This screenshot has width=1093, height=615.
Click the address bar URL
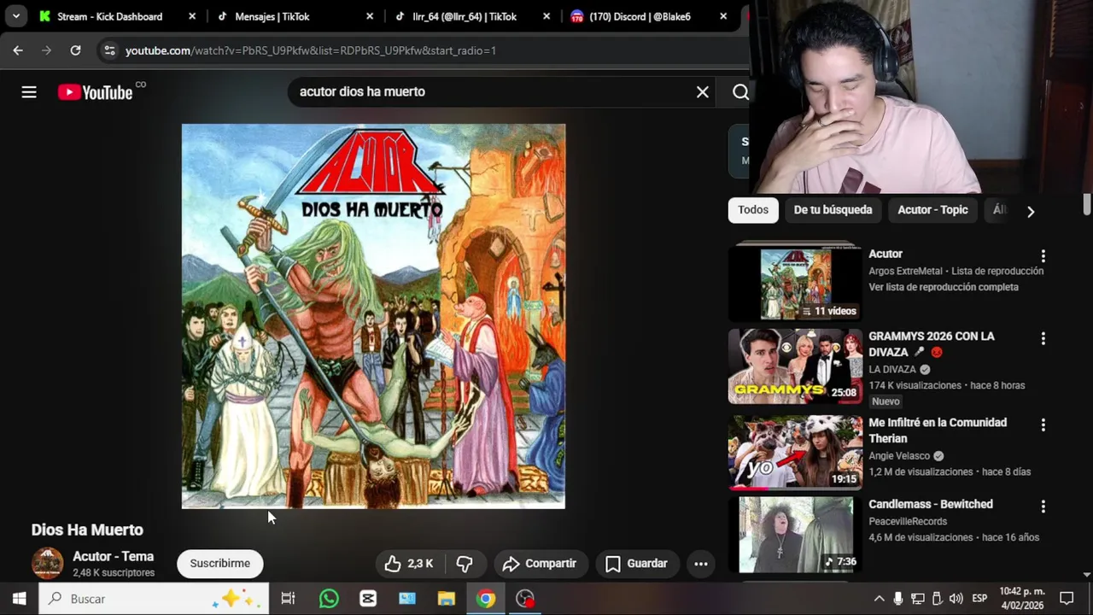coord(311,50)
